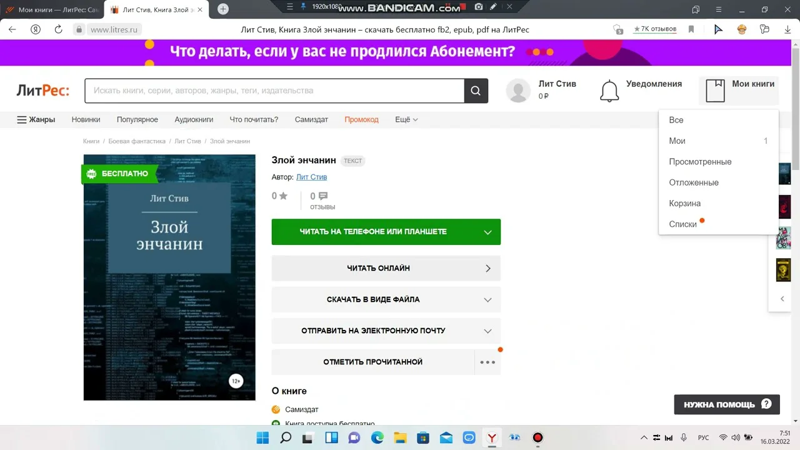Open the Notifications bell icon
Image resolution: width=800 pixels, height=450 pixels.
[609, 91]
